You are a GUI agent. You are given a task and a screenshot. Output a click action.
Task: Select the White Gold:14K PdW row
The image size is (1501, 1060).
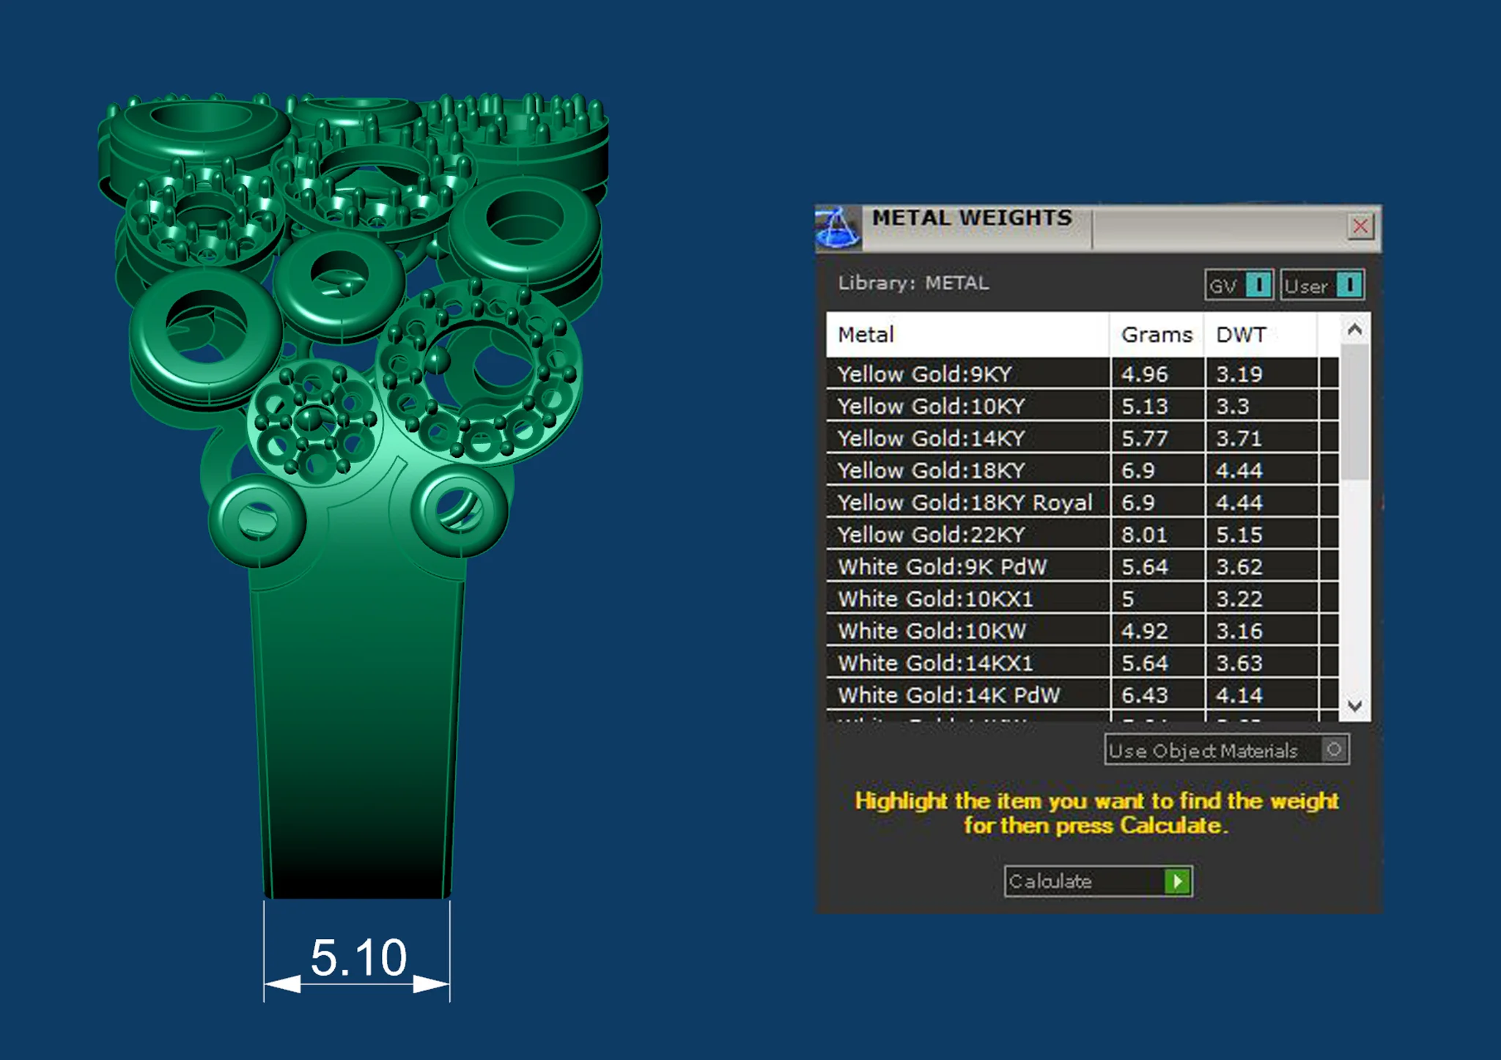(x=1083, y=695)
